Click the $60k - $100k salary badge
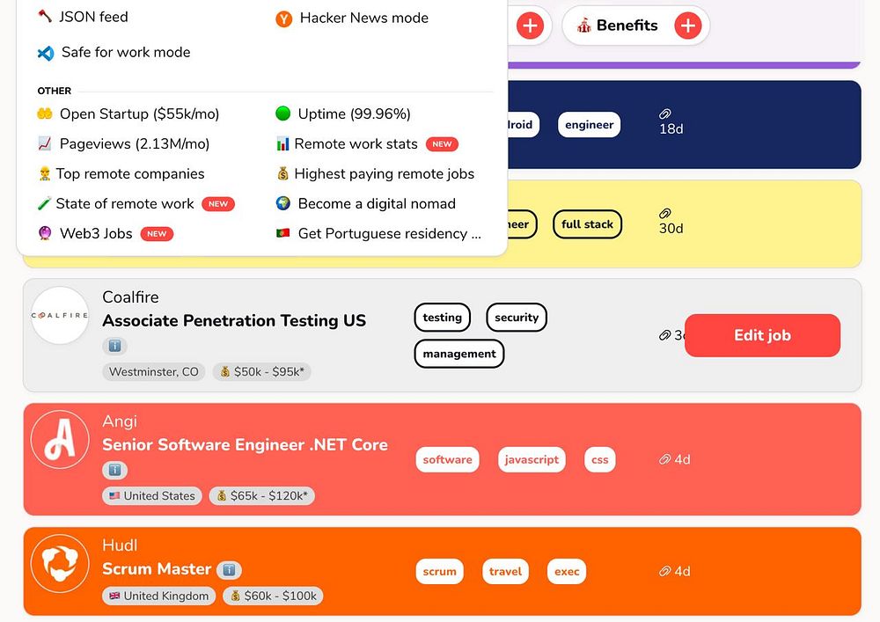Screen dimensions: 880x622 point(273,596)
